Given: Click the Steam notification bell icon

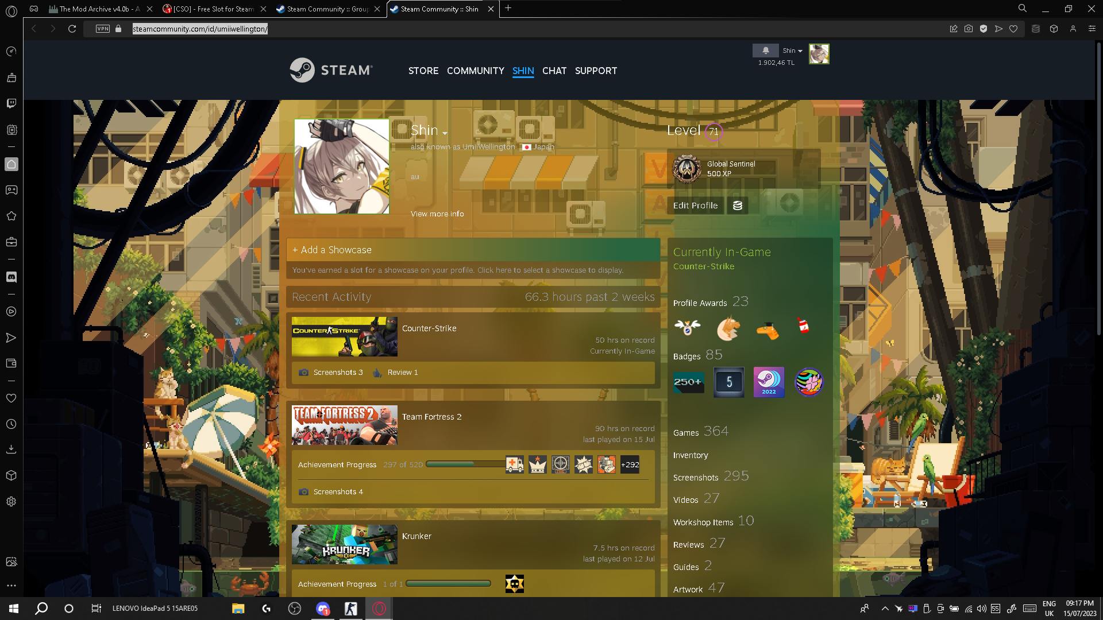Looking at the screenshot, I should (x=765, y=51).
